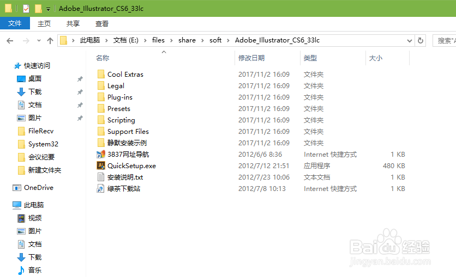Image resolution: width=456 pixels, height=277 pixels.
Task: Click the QuickSetup.exe Illustrator icon
Action: tap(101, 165)
